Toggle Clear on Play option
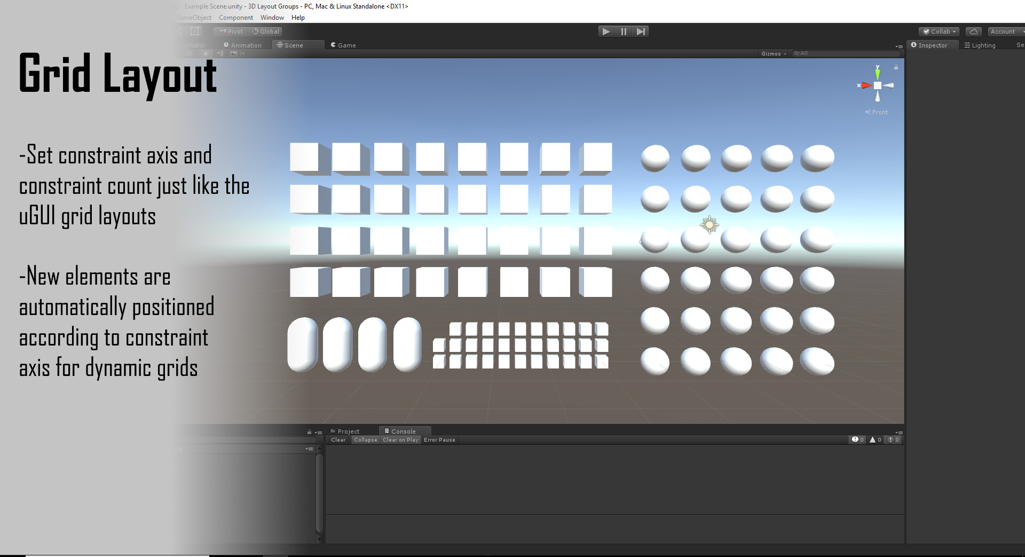Screen dimensions: 1025x557 [400, 440]
